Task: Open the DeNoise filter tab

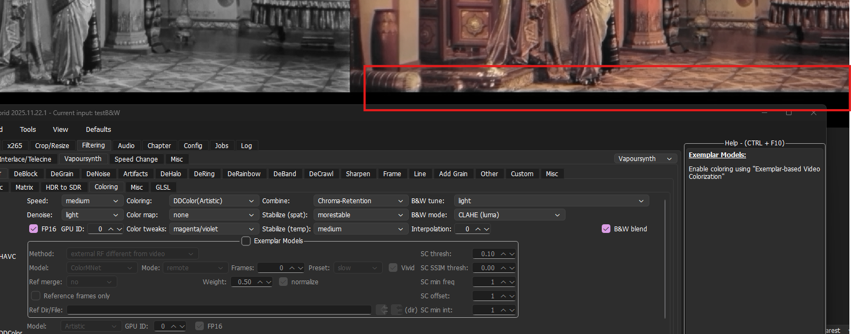Action: [98, 174]
